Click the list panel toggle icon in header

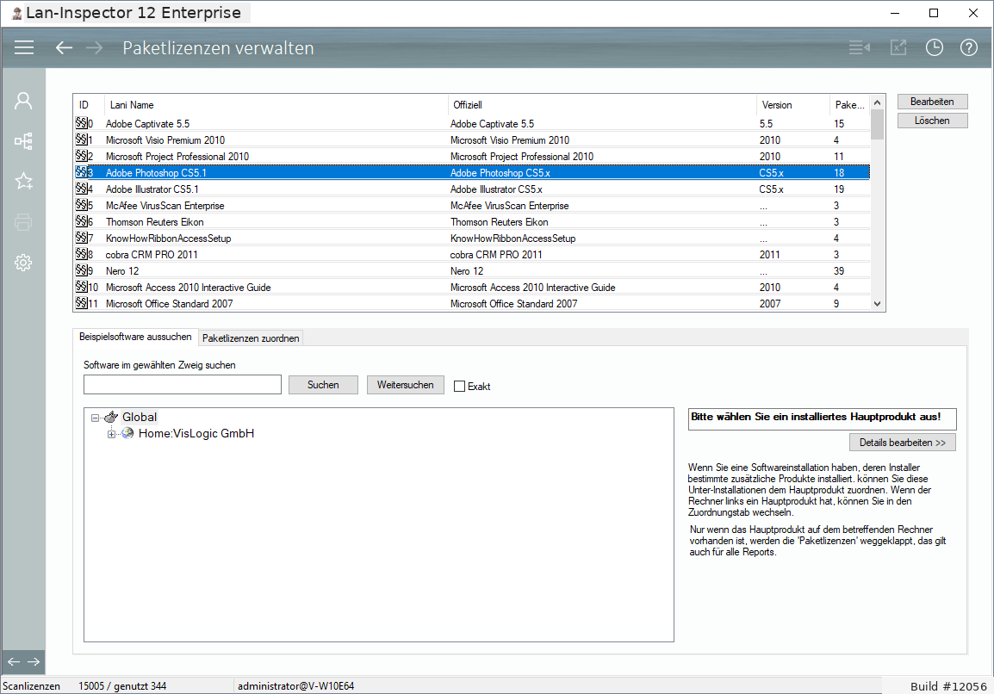tap(859, 47)
